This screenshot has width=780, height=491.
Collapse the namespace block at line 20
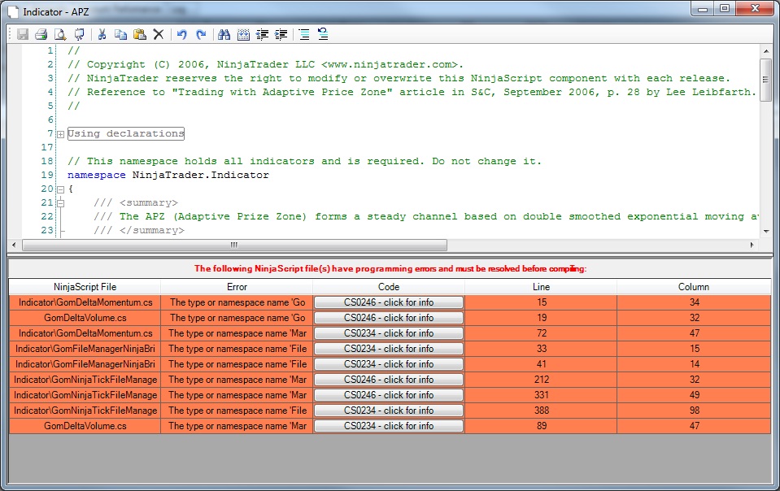click(61, 189)
